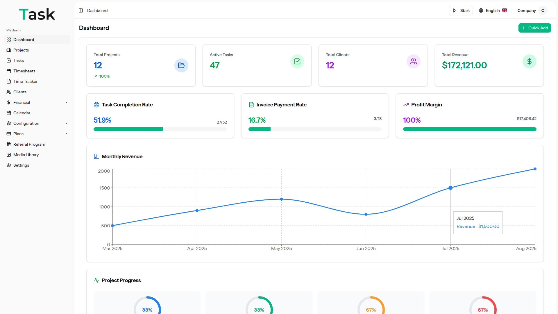The image size is (558, 314).
Task: Open the Timesheets page
Action: coord(24,71)
